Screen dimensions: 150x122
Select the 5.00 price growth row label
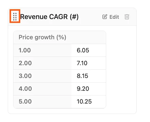pyautogui.click(x=25, y=101)
